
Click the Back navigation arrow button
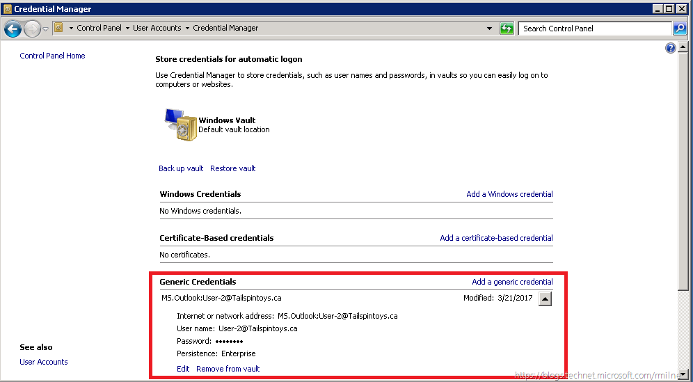(13, 29)
